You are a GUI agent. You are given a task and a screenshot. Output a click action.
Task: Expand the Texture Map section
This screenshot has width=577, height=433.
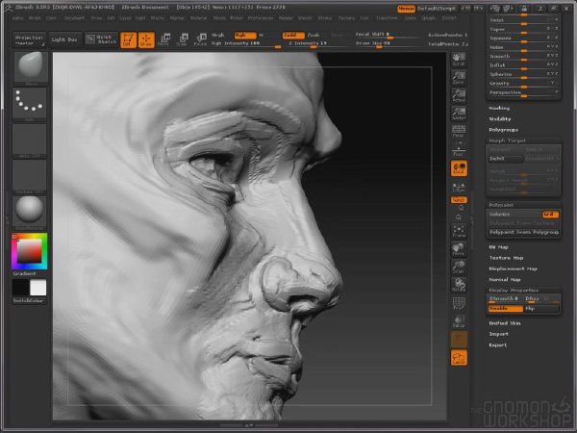pyautogui.click(x=506, y=258)
